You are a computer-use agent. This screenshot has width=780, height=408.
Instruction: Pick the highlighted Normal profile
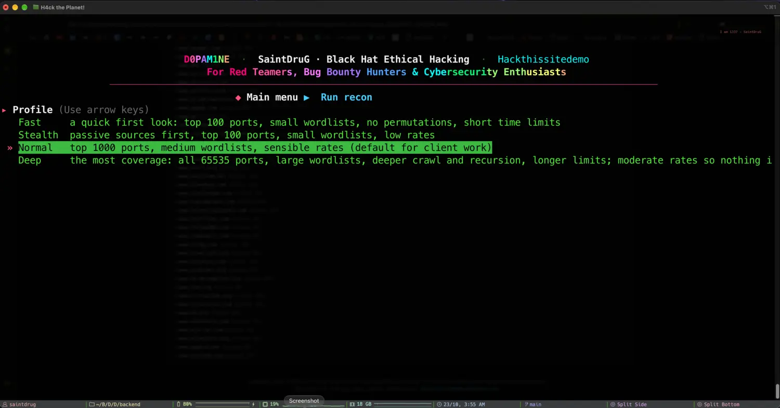pyautogui.click(x=255, y=147)
